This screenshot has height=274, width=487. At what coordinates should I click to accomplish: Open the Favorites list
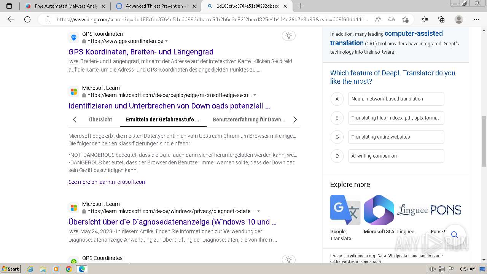pos(425,19)
